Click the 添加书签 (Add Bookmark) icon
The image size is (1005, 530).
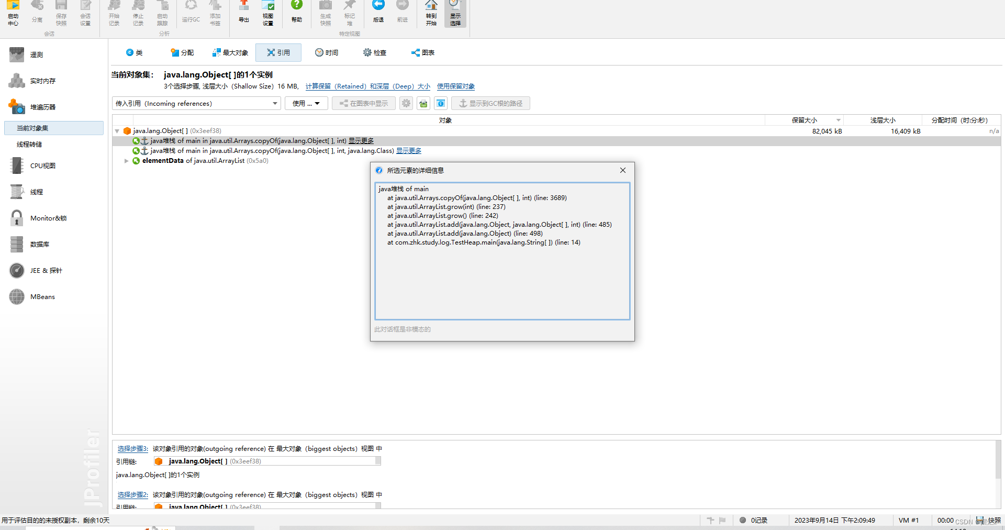[x=215, y=13]
